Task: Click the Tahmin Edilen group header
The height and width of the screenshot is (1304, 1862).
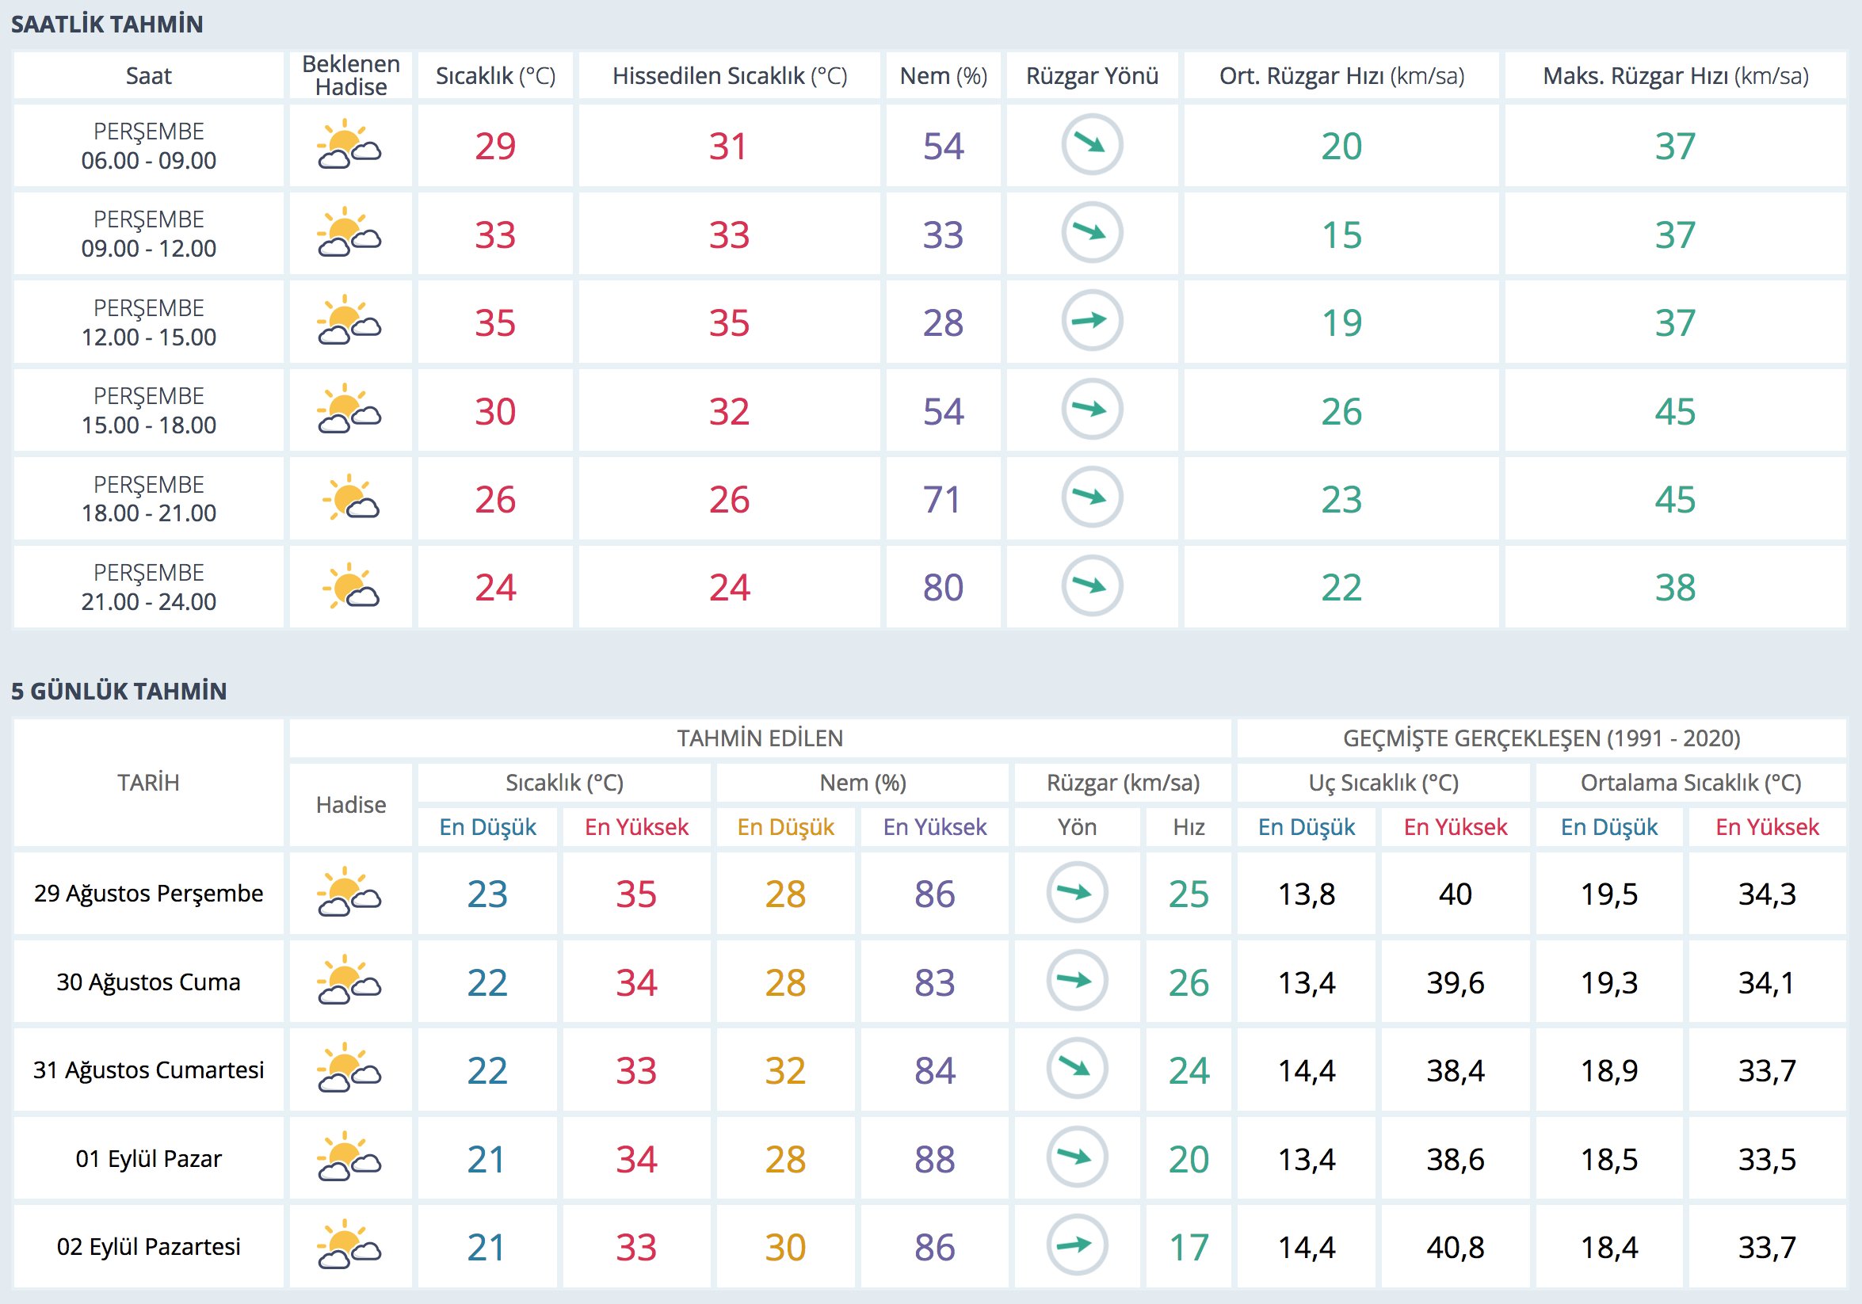Action: click(760, 738)
